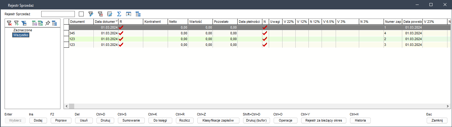Click the remove filter icon with red X
The image size is (452, 127).
[9, 23]
